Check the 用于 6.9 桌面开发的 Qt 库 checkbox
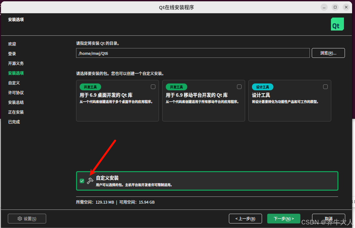Viewport: 355px width, 228px height. pos(153,87)
